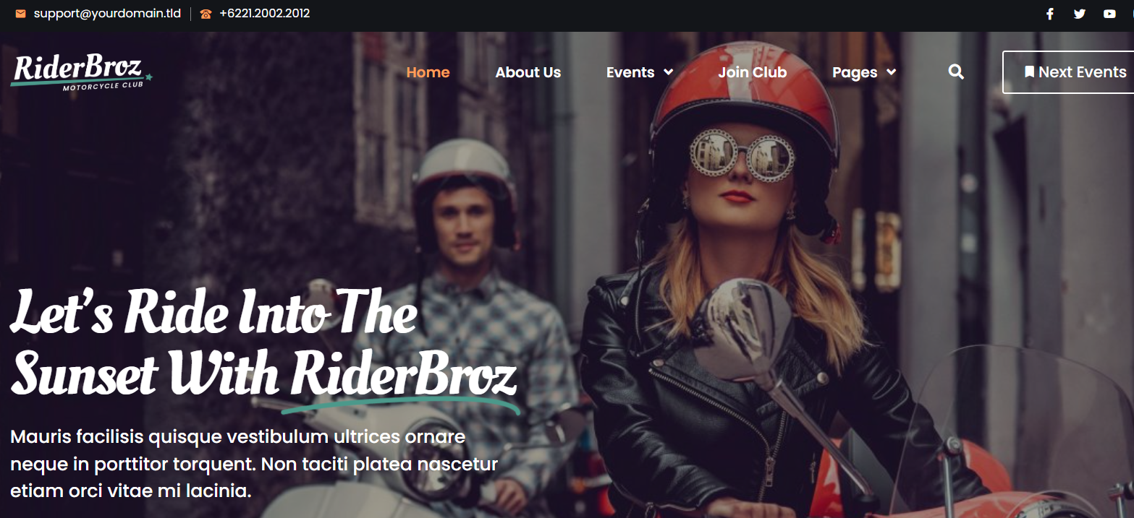Viewport: 1134px width, 518px height.
Task: Expand the Pages dropdown chevron
Action: click(892, 72)
